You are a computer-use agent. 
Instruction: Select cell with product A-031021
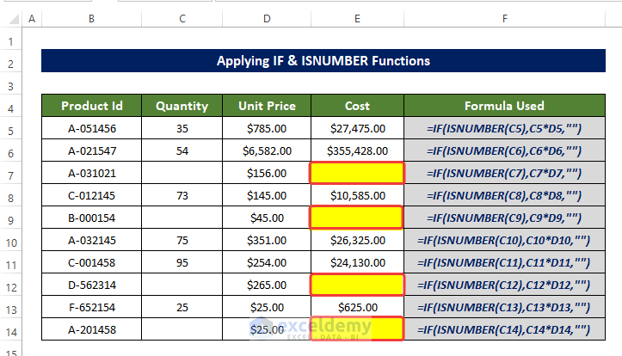point(92,173)
